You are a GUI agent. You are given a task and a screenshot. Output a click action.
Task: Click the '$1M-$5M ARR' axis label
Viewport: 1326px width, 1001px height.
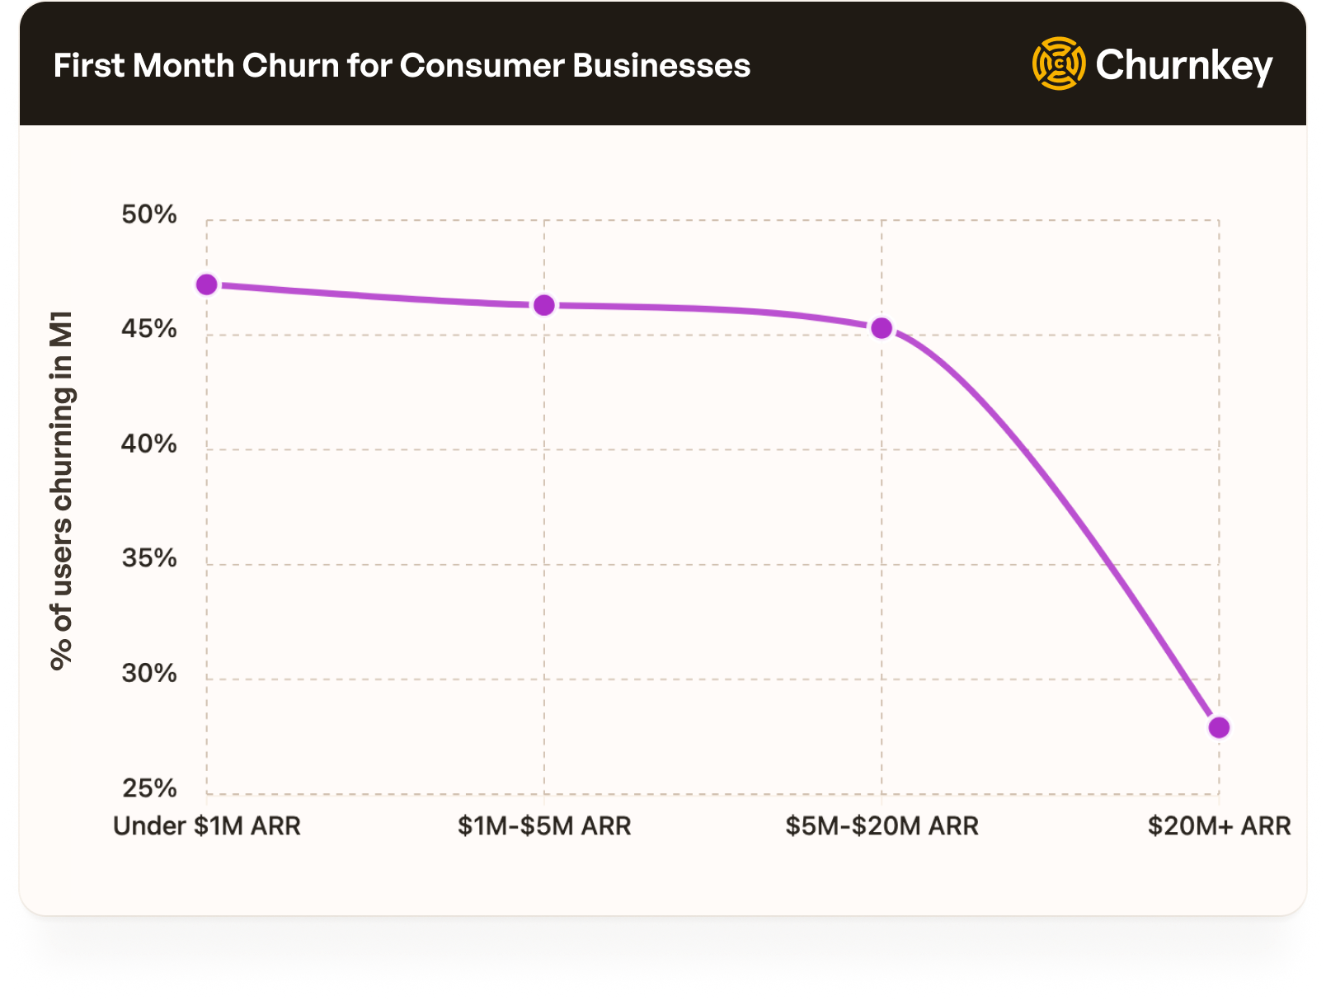tap(544, 825)
